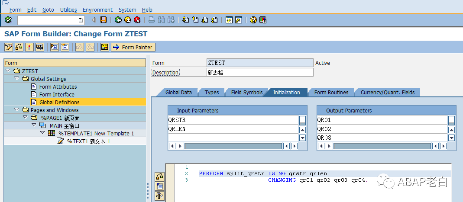This screenshot has height=202, width=463.
Task: Click the red Cancel icon
Action: [x=137, y=20]
